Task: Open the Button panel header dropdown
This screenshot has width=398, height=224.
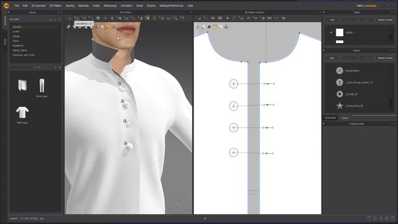Action: [372, 50]
